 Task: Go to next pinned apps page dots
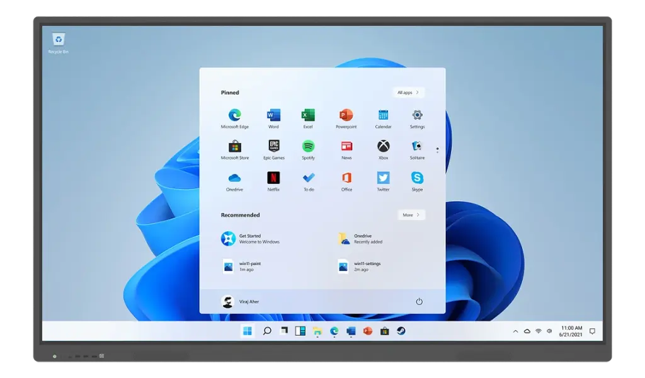click(437, 150)
